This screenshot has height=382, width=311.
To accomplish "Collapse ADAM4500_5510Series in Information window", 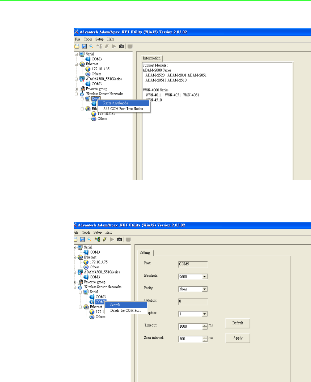I will [x=76, y=79].
